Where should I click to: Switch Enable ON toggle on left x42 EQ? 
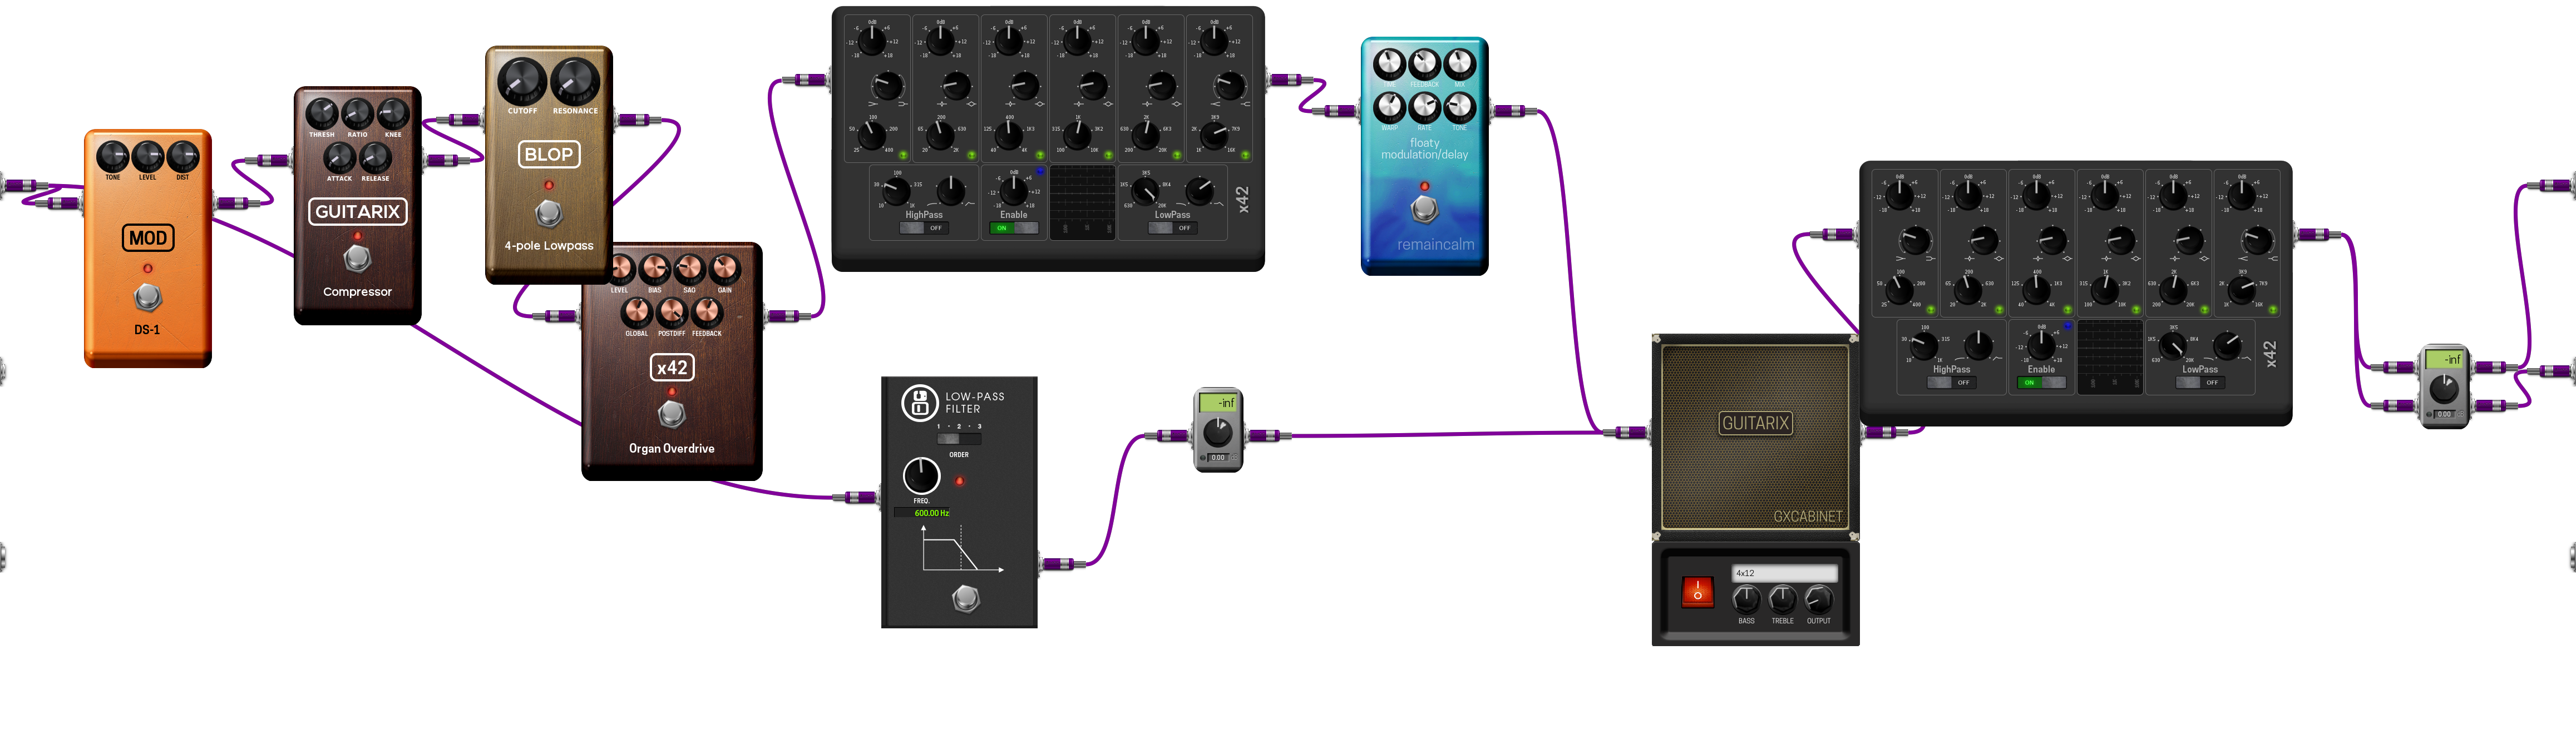tap(1013, 228)
